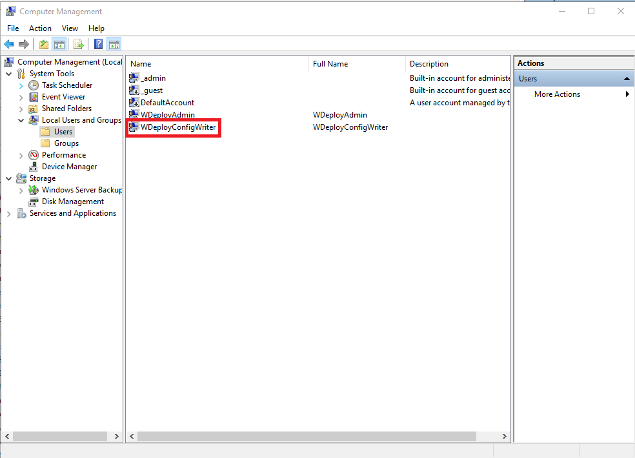
Task: Open the View menu
Action: pos(70,28)
